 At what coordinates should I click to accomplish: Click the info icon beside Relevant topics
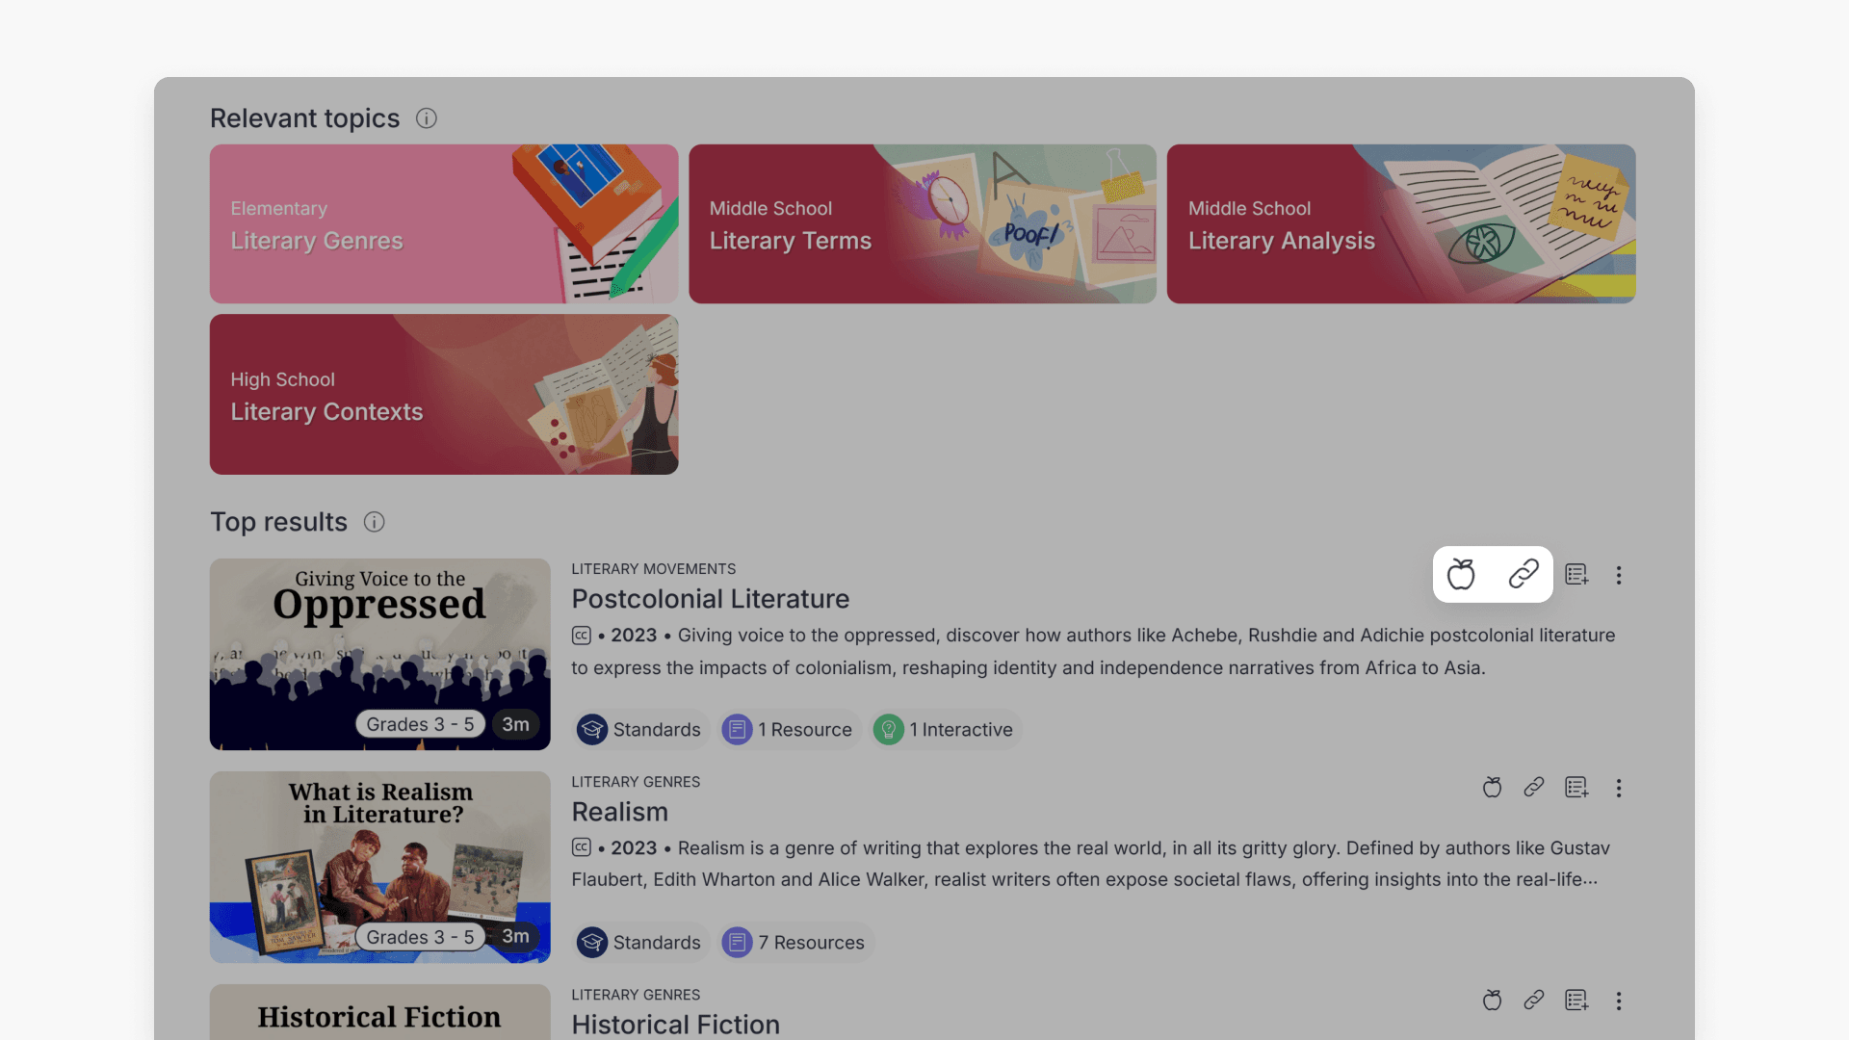[427, 118]
